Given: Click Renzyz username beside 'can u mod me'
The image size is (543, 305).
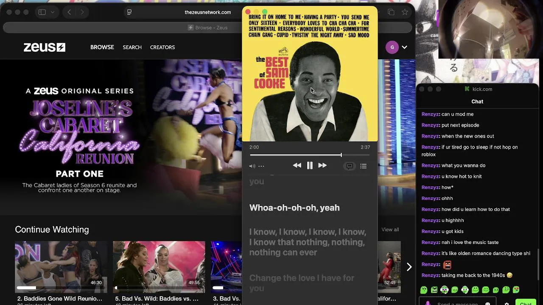Looking at the screenshot, I should click(431, 114).
